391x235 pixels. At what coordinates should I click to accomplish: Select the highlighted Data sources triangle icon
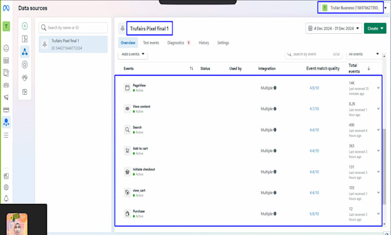point(25,52)
